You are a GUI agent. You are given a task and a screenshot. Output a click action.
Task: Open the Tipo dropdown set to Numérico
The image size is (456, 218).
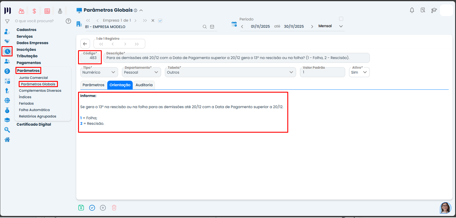tap(99, 72)
